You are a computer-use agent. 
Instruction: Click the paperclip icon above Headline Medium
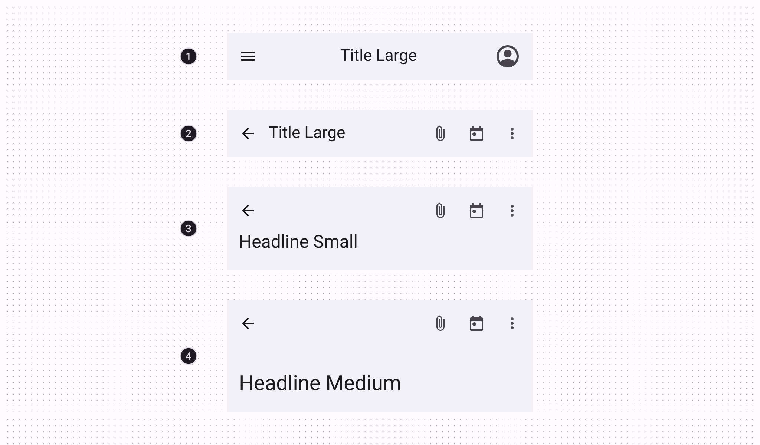(440, 323)
